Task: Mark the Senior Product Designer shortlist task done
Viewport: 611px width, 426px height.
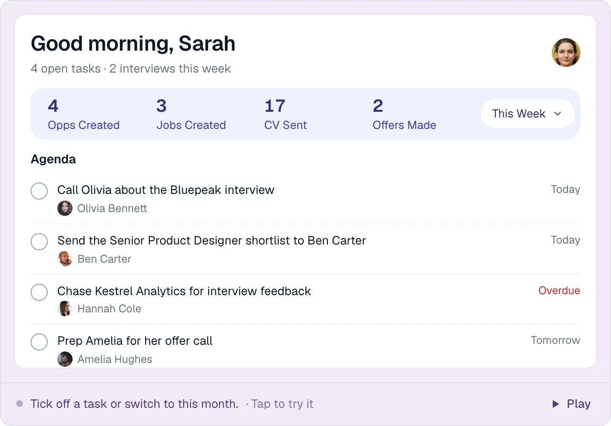Action: 39,242
